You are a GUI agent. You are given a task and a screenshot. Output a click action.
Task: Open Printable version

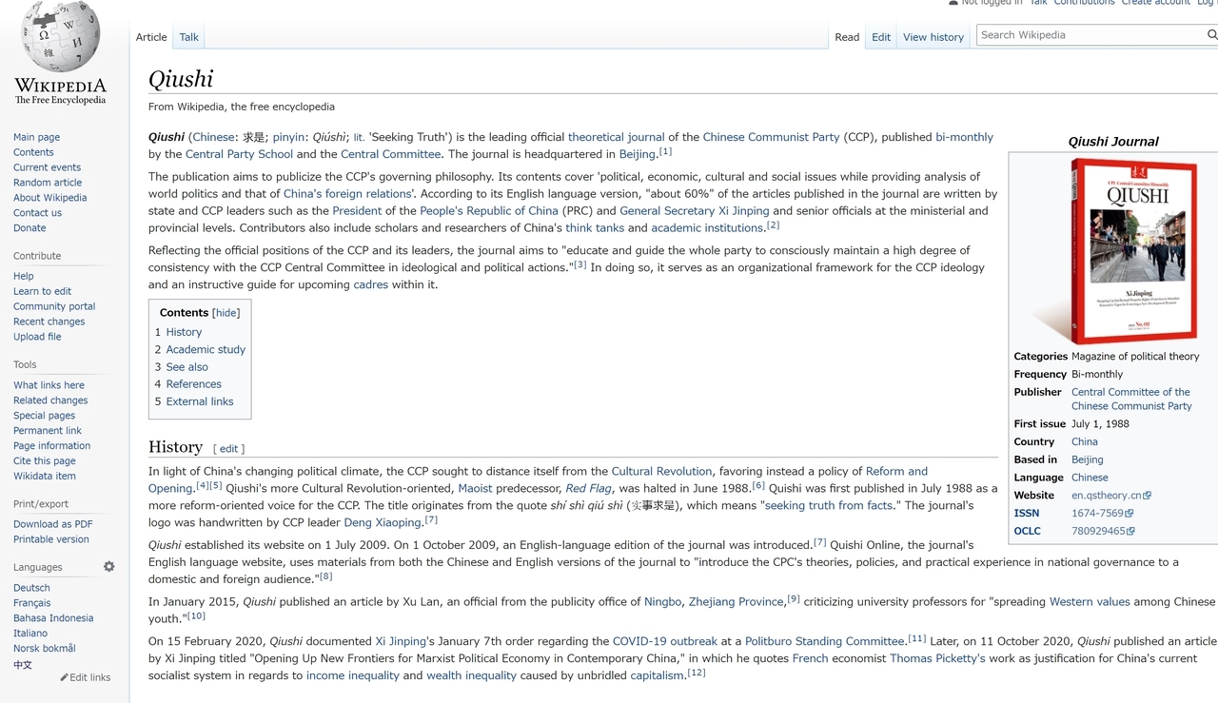point(51,539)
